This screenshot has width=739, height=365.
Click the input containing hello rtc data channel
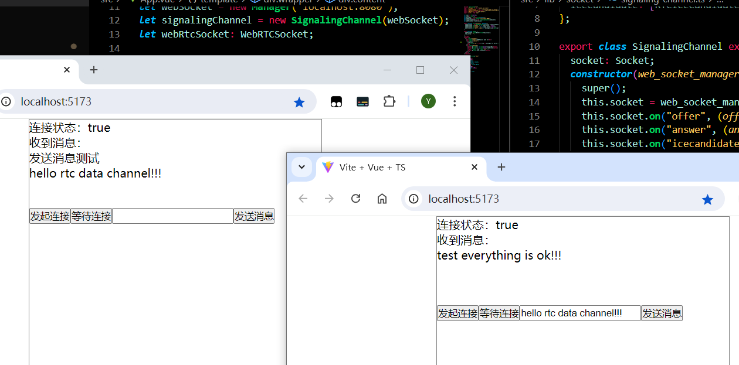579,313
